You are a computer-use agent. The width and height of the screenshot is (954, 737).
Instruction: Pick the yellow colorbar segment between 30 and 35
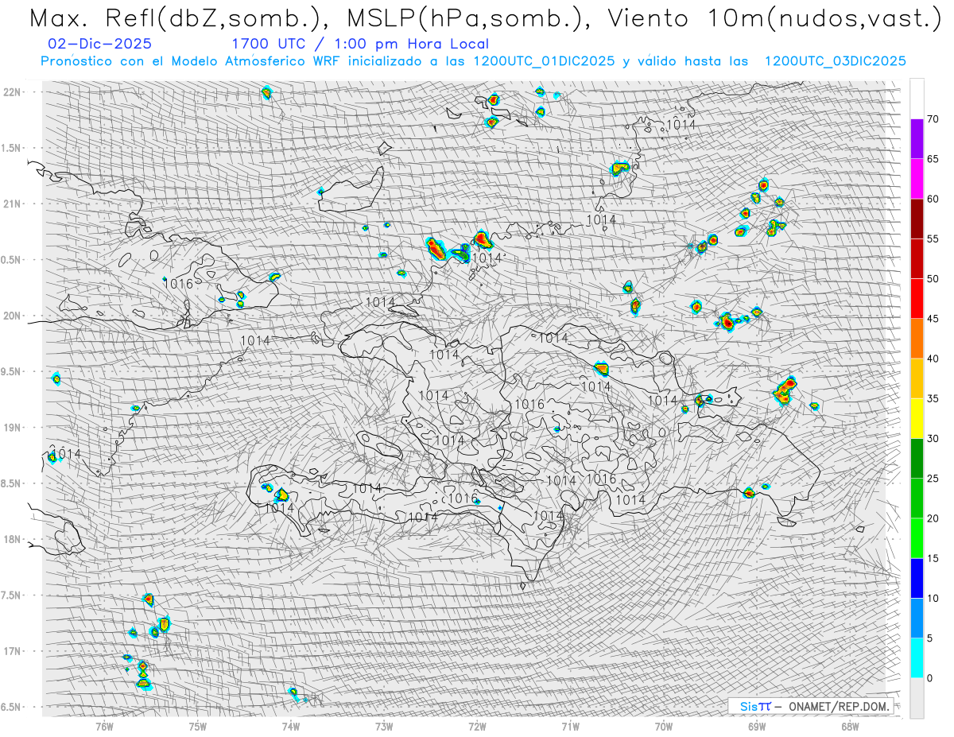pos(917,418)
